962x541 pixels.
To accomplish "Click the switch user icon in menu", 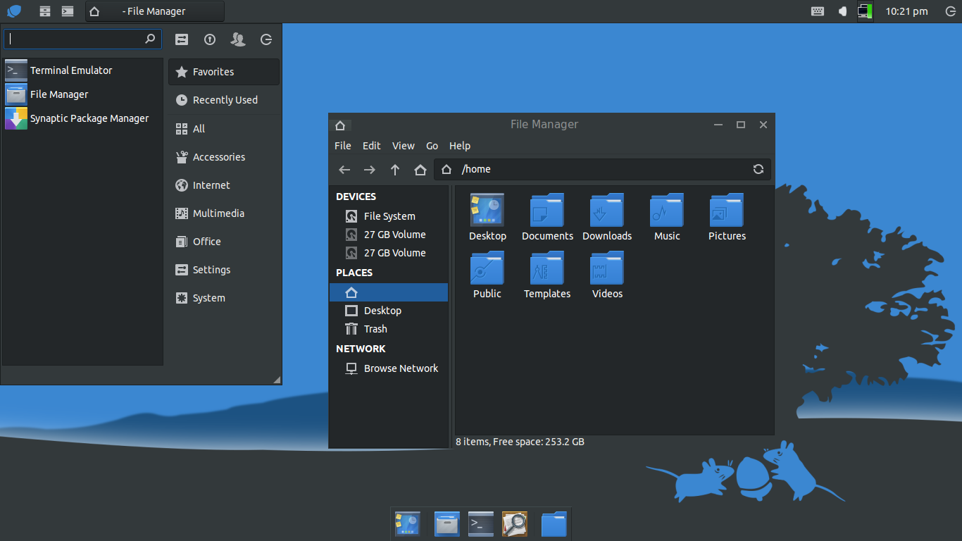I will point(237,39).
